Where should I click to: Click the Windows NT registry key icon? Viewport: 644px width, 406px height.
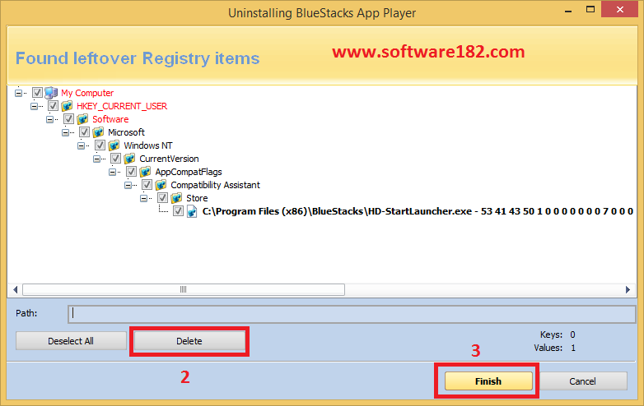114,145
